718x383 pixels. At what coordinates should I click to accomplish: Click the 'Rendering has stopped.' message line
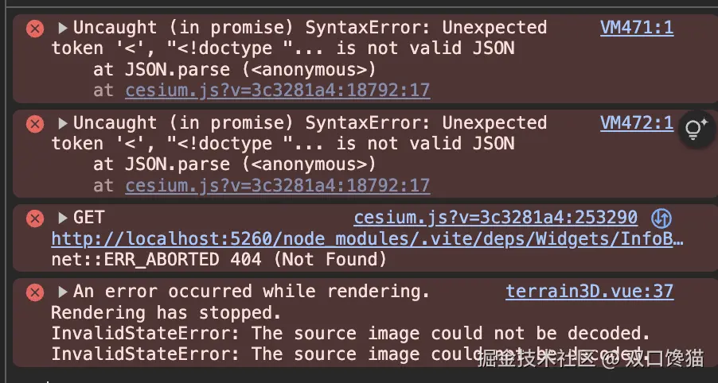(x=166, y=312)
